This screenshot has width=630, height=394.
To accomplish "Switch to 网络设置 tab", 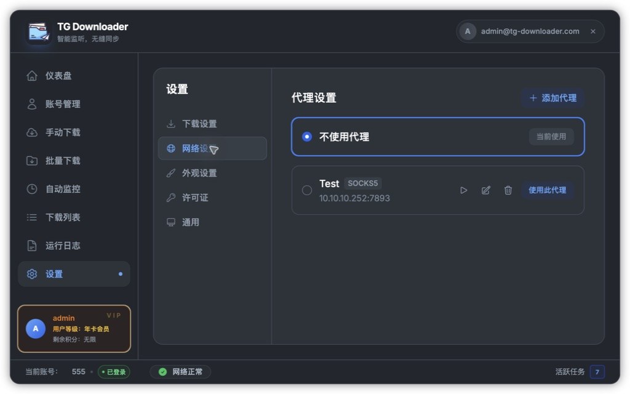I will 212,148.
